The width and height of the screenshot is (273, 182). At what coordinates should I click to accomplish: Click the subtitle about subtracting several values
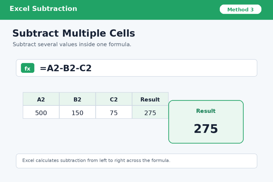[x=72, y=45]
